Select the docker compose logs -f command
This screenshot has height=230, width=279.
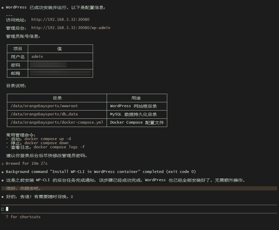[59, 147]
